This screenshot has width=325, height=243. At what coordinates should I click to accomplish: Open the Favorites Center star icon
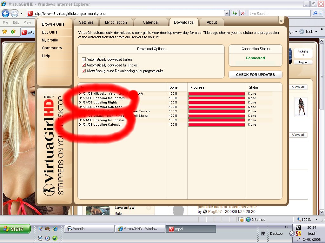pyautogui.click(x=4, y=32)
